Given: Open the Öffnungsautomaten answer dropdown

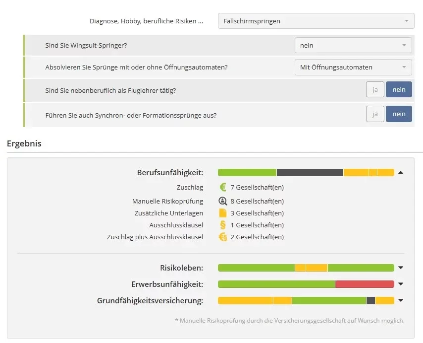Looking at the screenshot, I should click(353, 67).
